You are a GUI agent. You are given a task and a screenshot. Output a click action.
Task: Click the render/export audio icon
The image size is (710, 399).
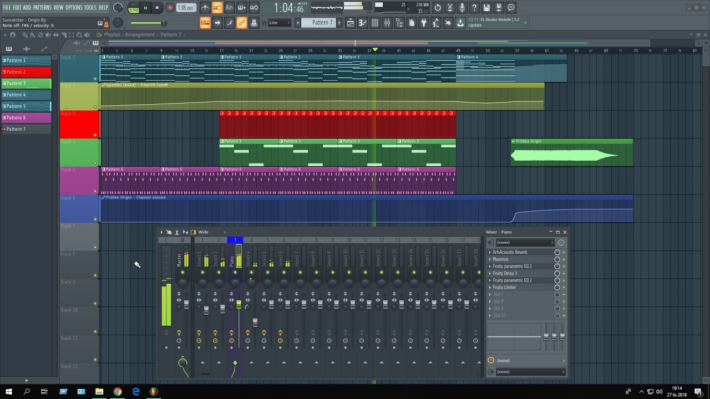pos(499,8)
